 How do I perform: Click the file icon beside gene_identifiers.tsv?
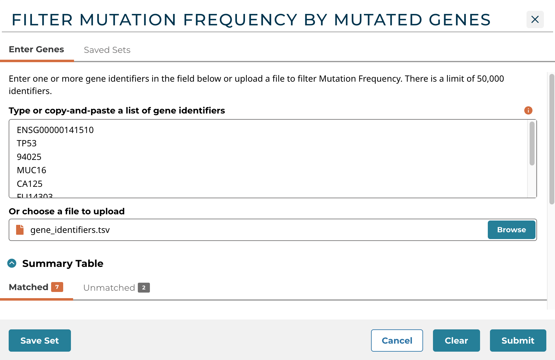(20, 230)
